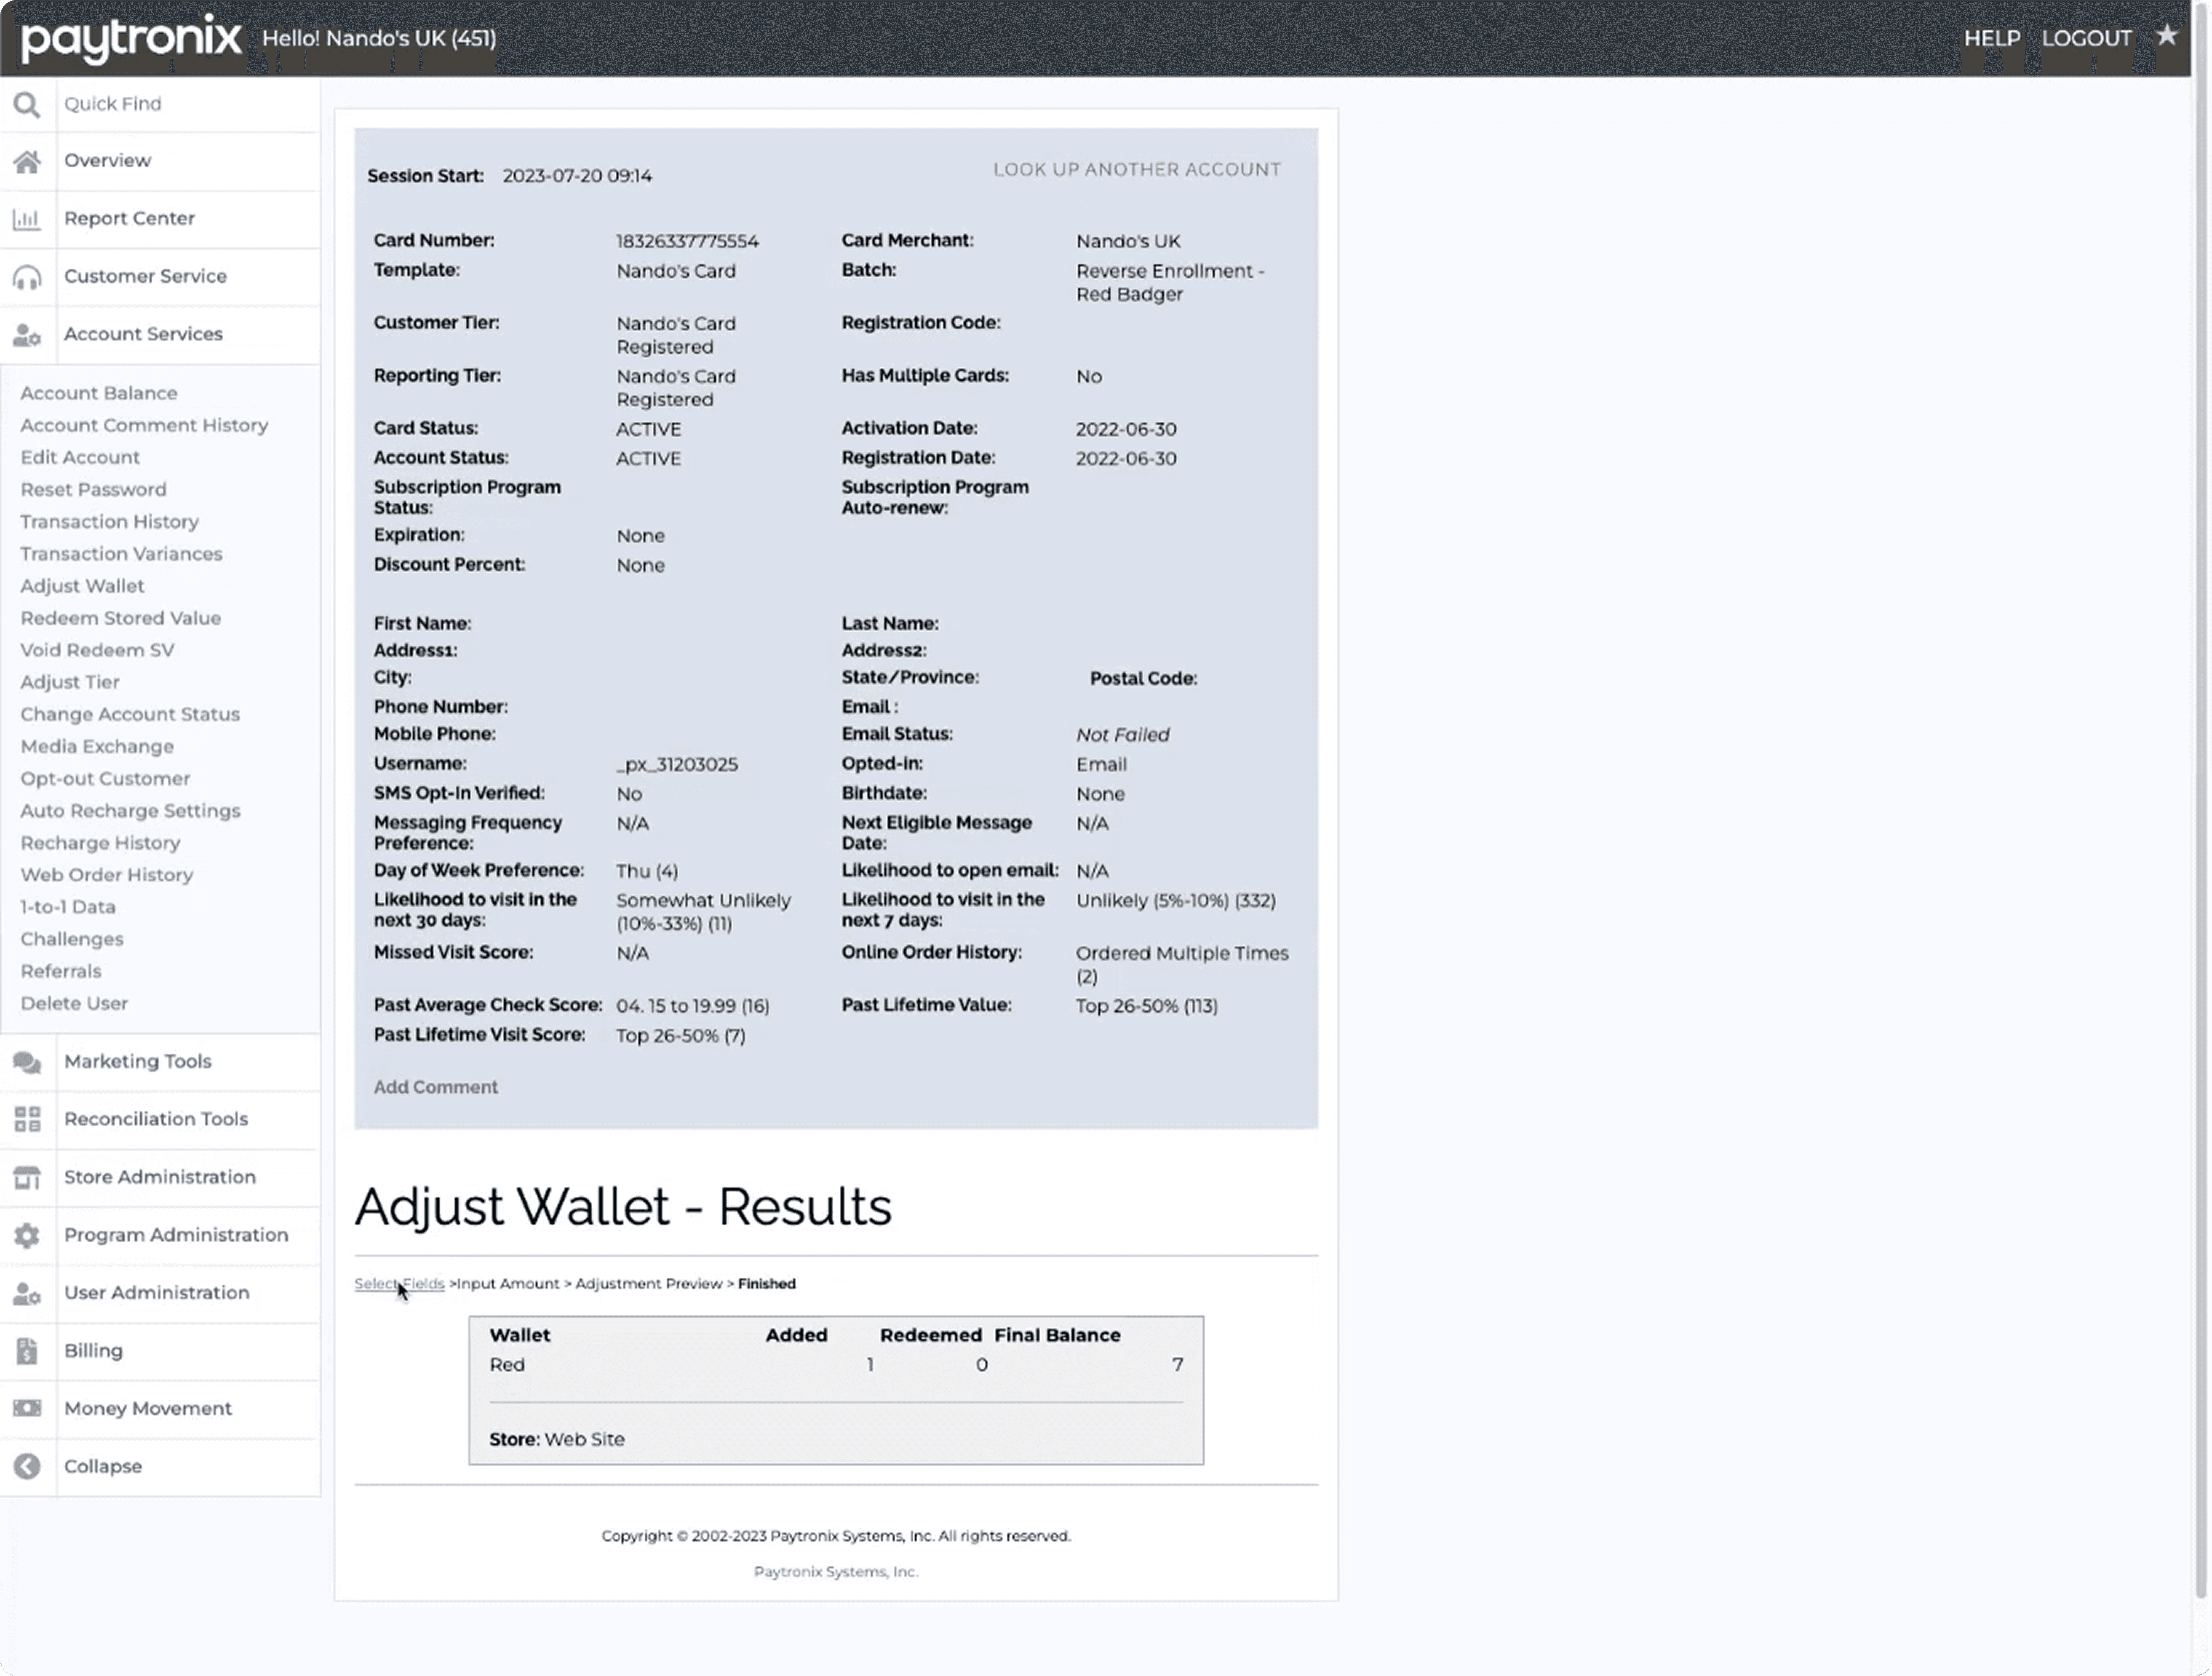The width and height of the screenshot is (2212, 1676).
Task: Click the Quick Find magnifier icon
Action: [x=27, y=105]
